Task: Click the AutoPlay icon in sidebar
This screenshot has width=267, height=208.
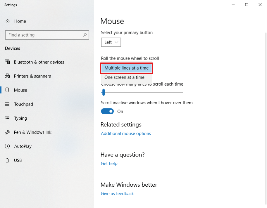Action: click(x=8, y=146)
